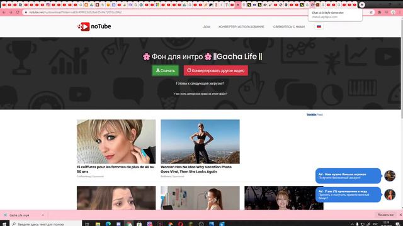Open the browser profile avatar icon

click(393, 12)
